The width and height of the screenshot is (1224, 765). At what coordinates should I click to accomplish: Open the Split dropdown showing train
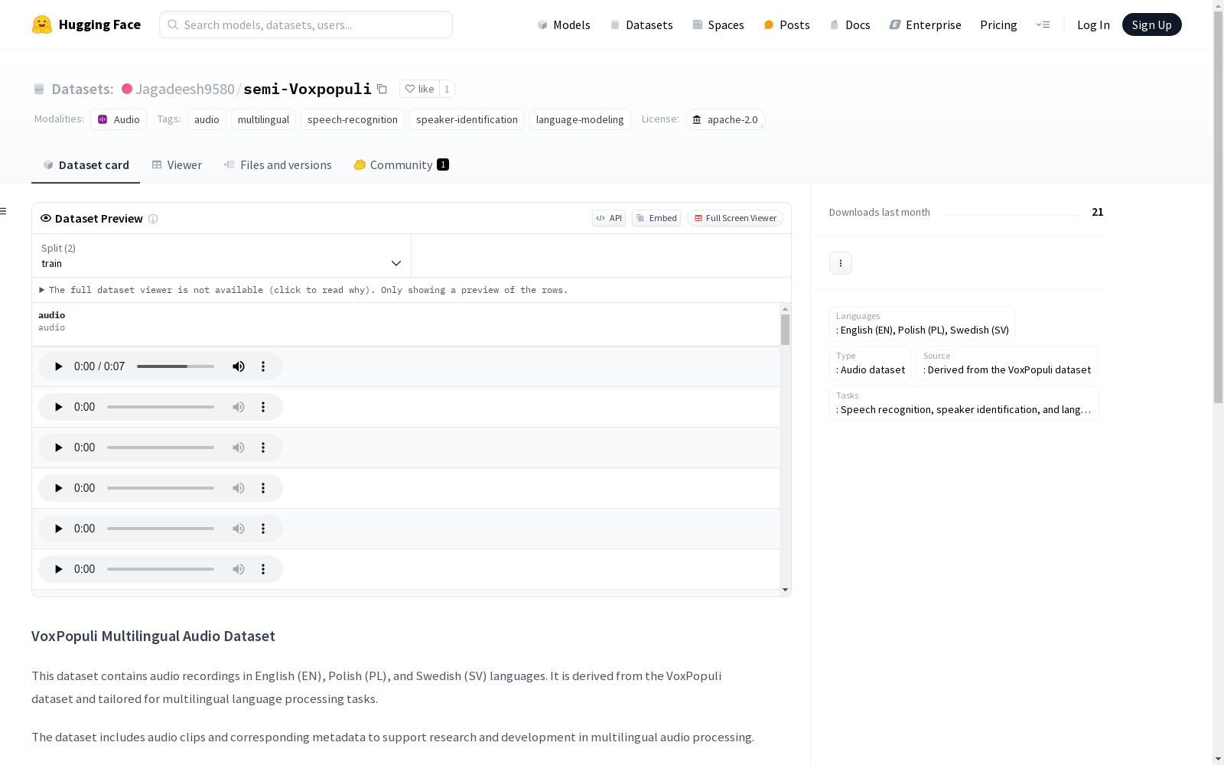222,256
